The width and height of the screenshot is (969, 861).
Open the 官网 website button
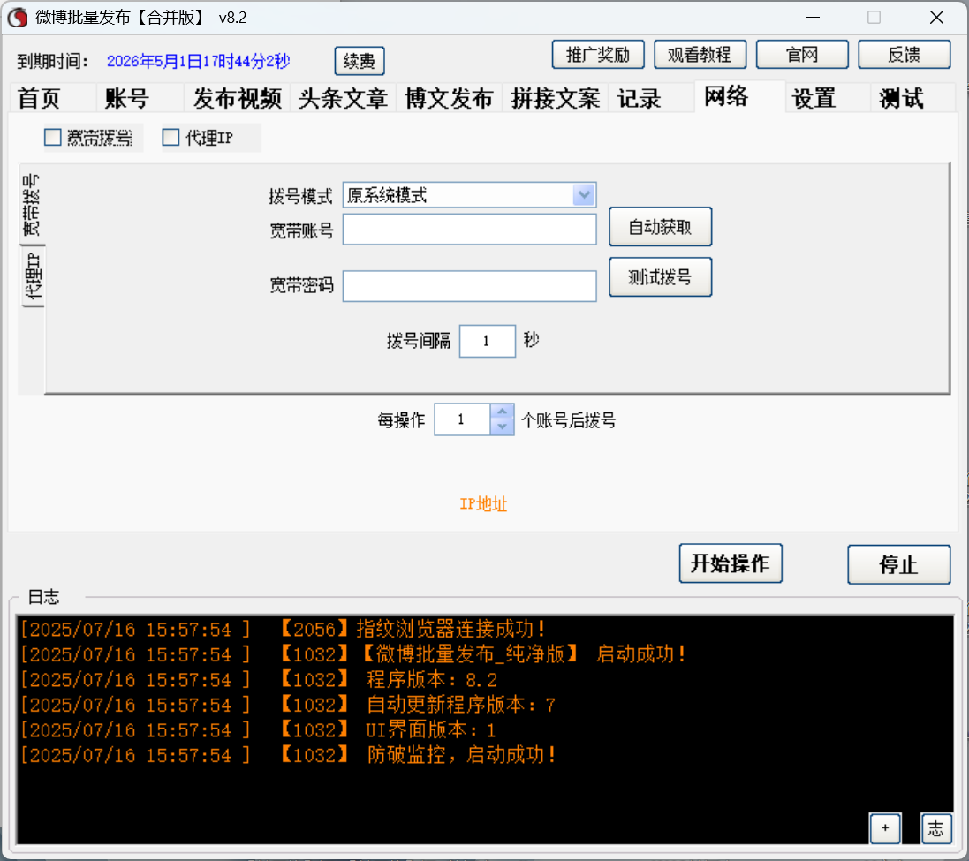click(x=801, y=55)
